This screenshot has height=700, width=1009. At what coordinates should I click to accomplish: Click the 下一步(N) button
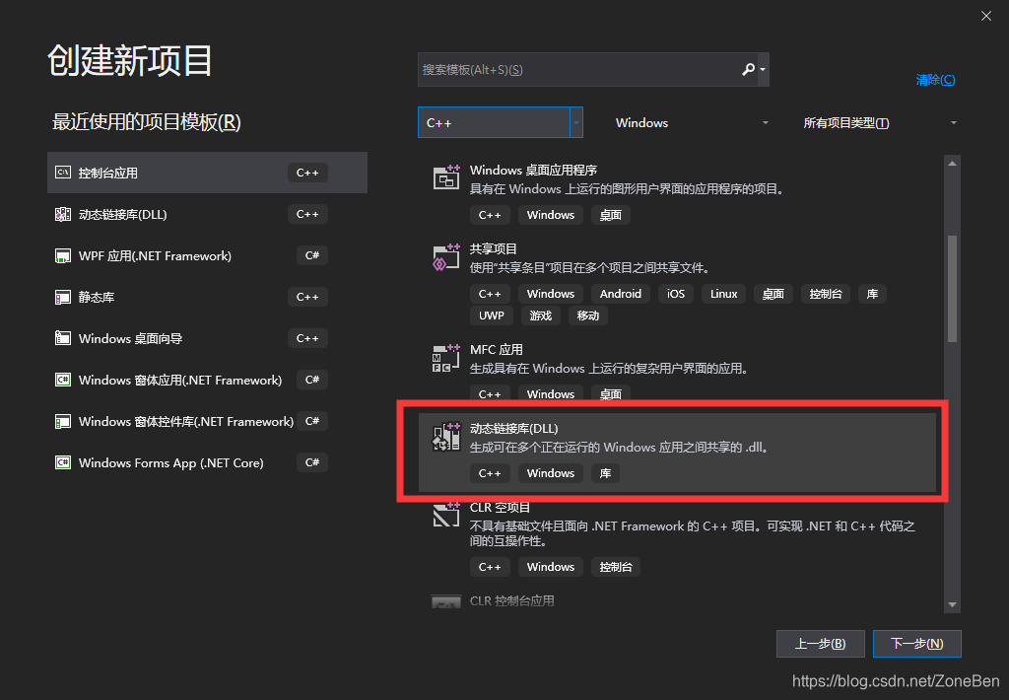916,643
